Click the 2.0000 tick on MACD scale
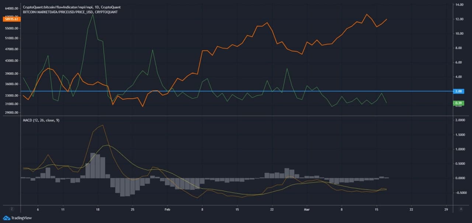Image resolution: width=472 pixels, height=223 pixels. coord(459,121)
